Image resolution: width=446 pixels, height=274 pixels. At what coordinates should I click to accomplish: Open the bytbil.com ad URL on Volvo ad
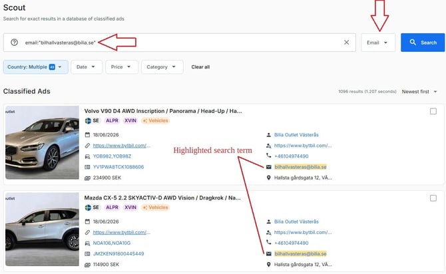(121, 146)
